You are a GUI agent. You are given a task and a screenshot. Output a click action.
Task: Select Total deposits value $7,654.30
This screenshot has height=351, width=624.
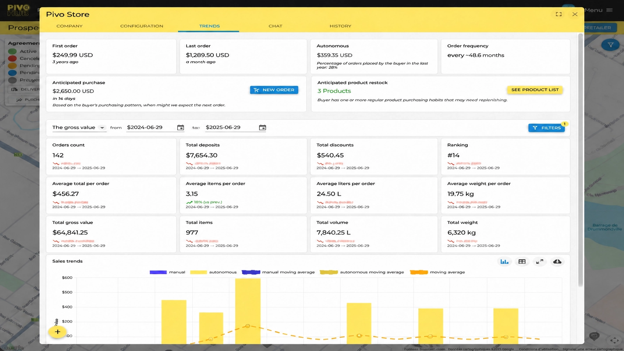(202, 155)
